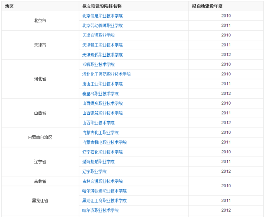Select the 吉林省 region cell

pyautogui.click(x=40, y=181)
